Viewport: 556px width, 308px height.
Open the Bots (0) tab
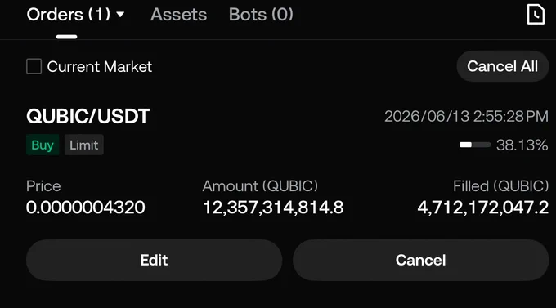pyautogui.click(x=261, y=15)
